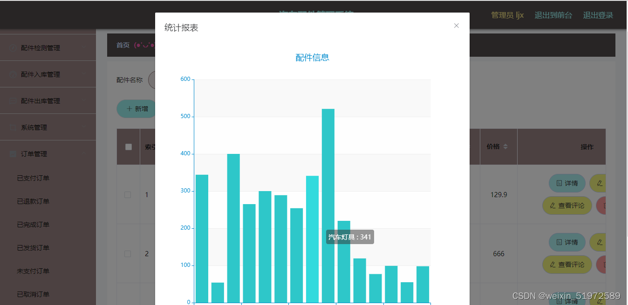The image size is (628, 305).
Task: Click the pencil icon in row 1 查看评论 button
Action: [553, 206]
